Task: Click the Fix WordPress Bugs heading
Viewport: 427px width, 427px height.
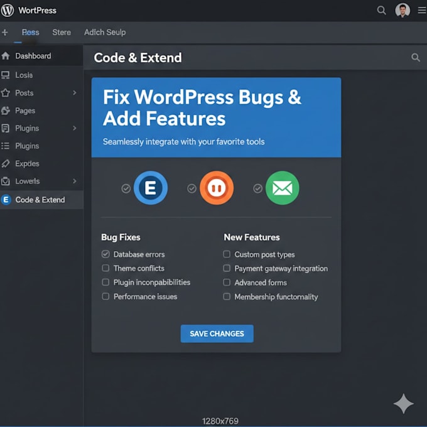Action: coord(202,108)
